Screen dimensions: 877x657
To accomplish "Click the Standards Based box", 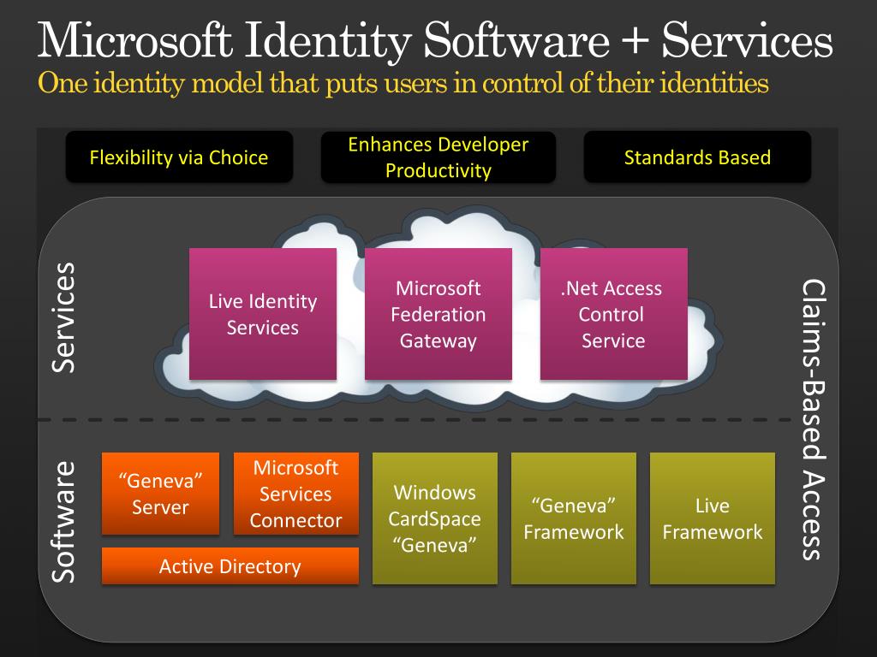I will (x=697, y=157).
